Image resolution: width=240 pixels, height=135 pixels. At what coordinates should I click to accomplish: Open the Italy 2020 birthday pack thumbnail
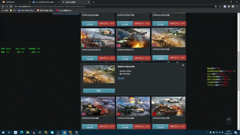pyautogui.click(x=98, y=38)
